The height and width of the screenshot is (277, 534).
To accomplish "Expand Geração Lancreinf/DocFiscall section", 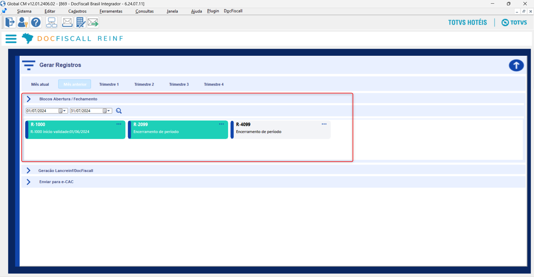I will [x=29, y=170].
